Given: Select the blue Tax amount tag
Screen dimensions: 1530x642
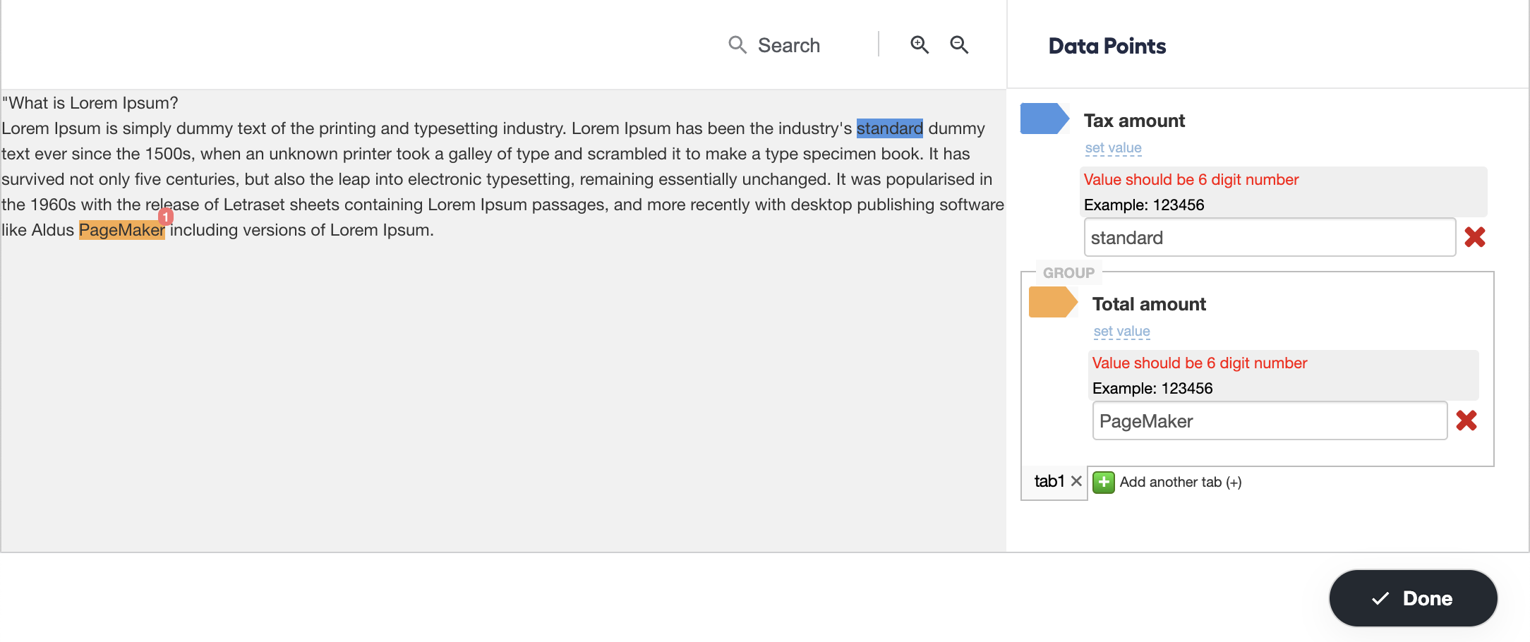Looking at the screenshot, I should pos(1044,119).
